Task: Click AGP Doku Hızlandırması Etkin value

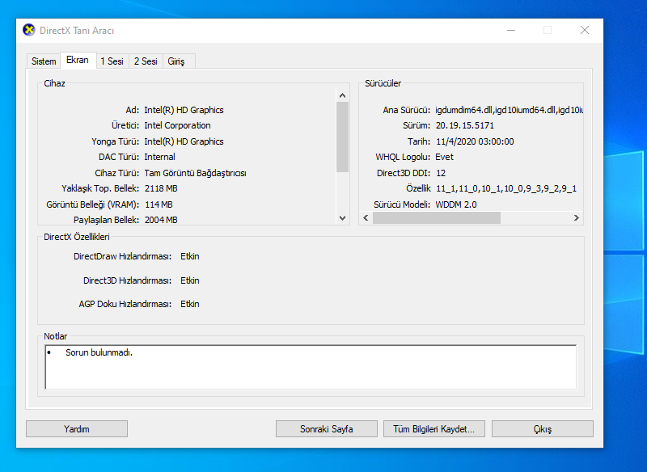Action: click(x=190, y=304)
